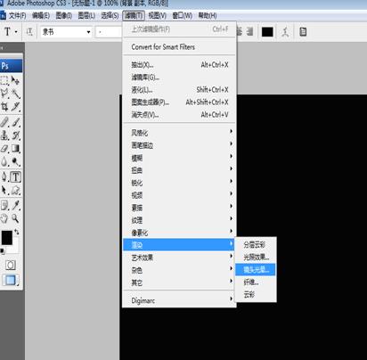Viewport: 367px width, 360px height.
Task: Select the Move tool
Action: point(15,80)
